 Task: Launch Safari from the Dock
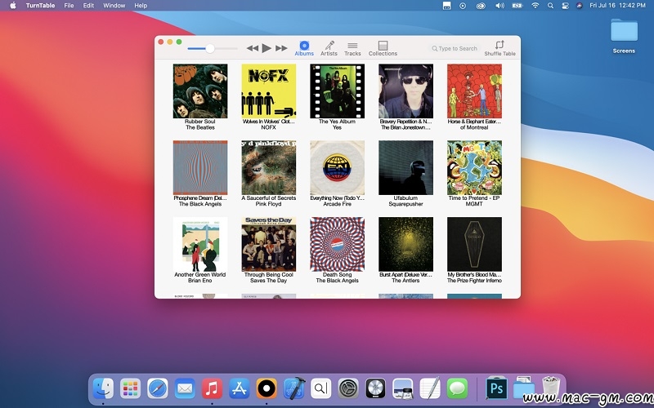tap(158, 388)
